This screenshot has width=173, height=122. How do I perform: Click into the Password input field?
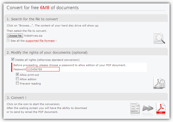click(43, 69)
